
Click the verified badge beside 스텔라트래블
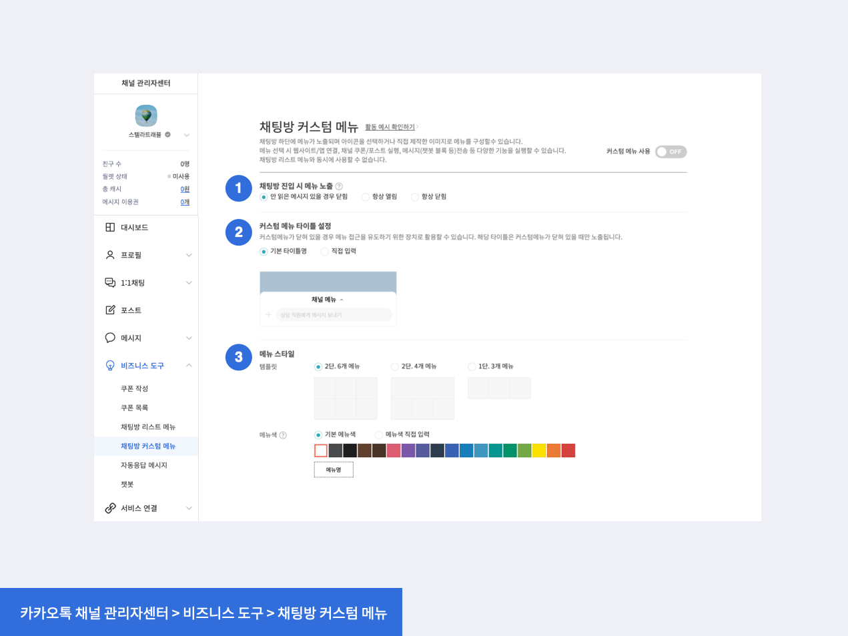[167, 135]
